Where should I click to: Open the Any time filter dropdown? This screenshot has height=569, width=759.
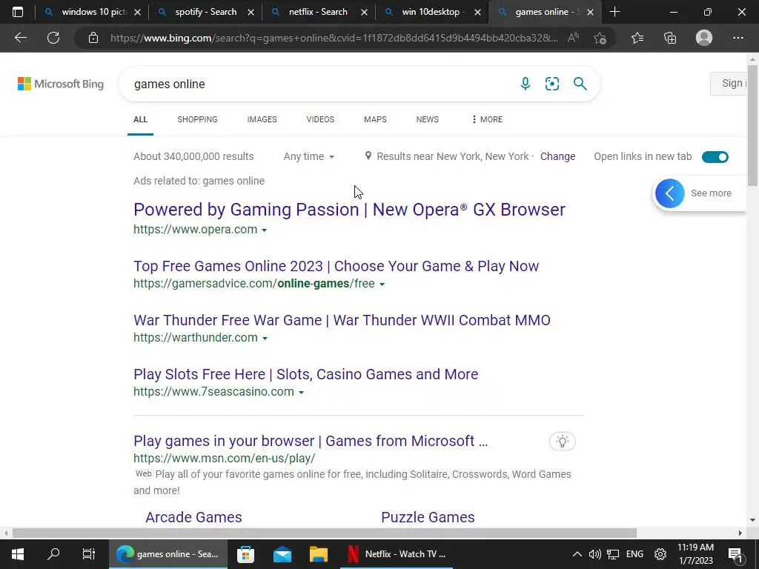[x=309, y=156]
